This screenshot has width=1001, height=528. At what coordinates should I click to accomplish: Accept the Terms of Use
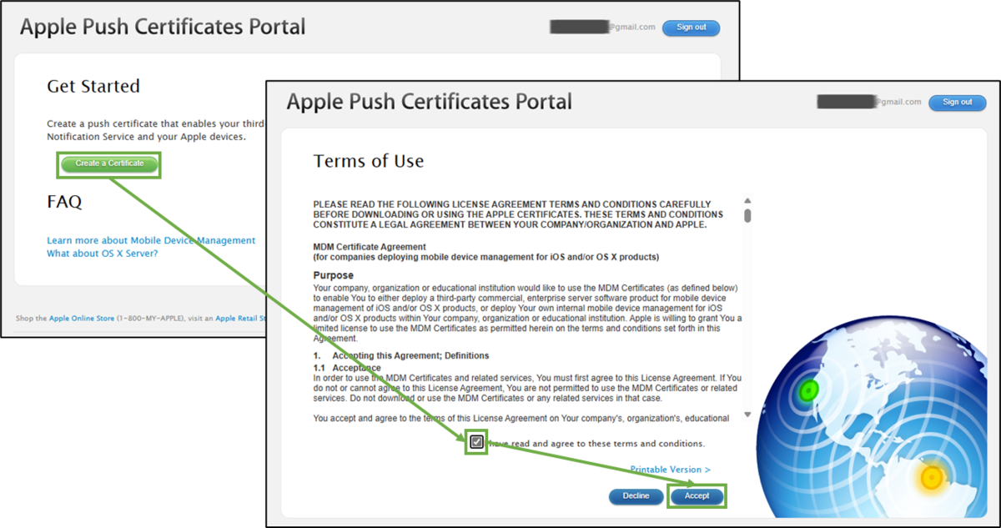(x=697, y=495)
